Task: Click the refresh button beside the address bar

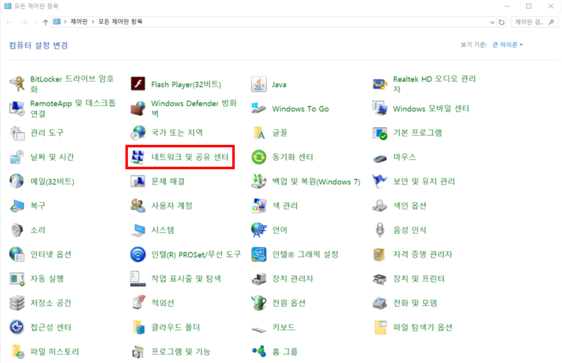Action: coord(501,22)
